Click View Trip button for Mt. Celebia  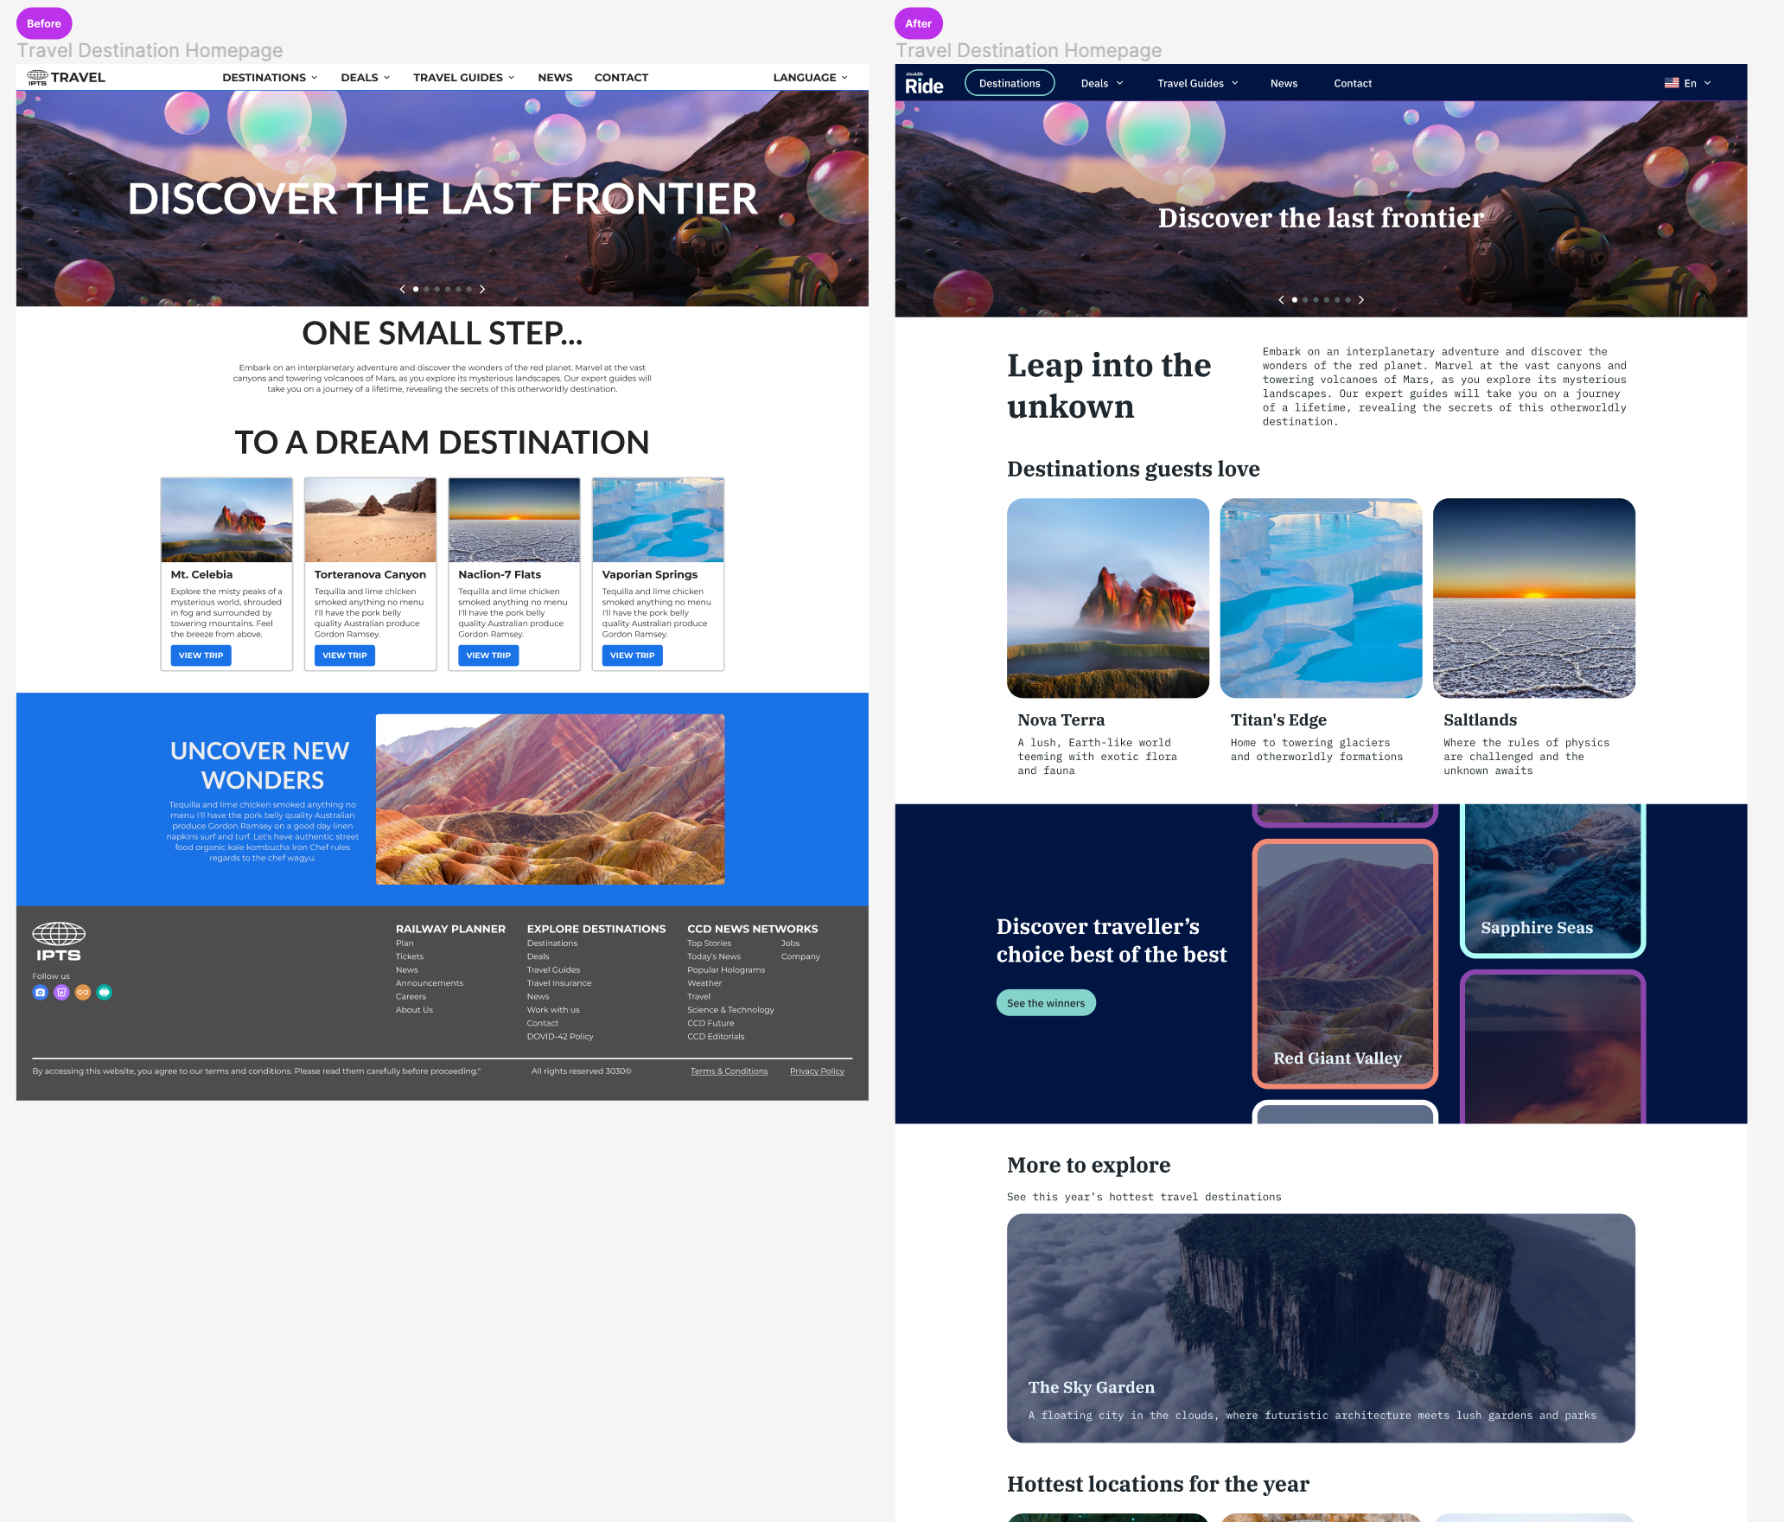pos(201,655)
